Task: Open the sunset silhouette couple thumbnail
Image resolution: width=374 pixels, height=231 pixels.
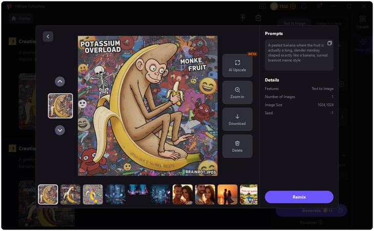Action: [227, 195]
